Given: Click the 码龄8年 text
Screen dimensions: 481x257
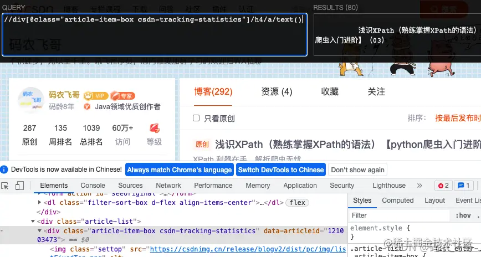Looking at the screenshot, I should [62, 106].
